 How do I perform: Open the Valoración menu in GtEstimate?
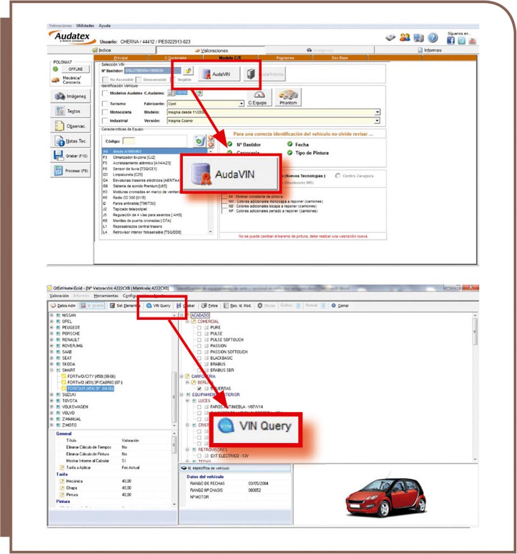click(59, 296)
